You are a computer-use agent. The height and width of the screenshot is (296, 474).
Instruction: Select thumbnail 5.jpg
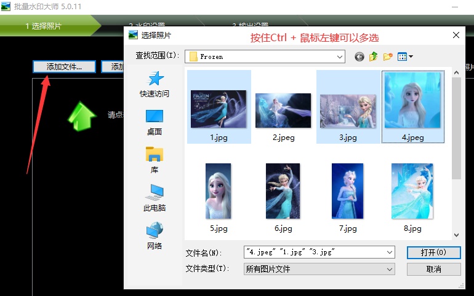[x=219, y=191]
